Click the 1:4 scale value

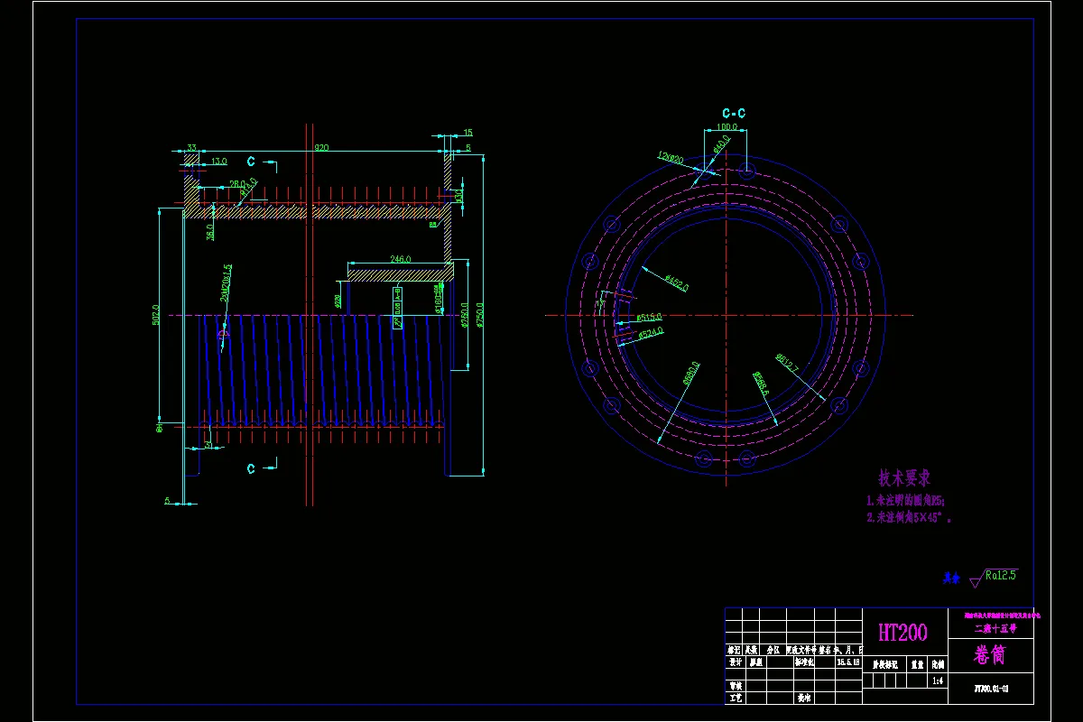tap(938, 681)
